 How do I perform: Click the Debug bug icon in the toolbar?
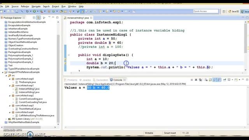pyautogui.click(x=27, y=11)
